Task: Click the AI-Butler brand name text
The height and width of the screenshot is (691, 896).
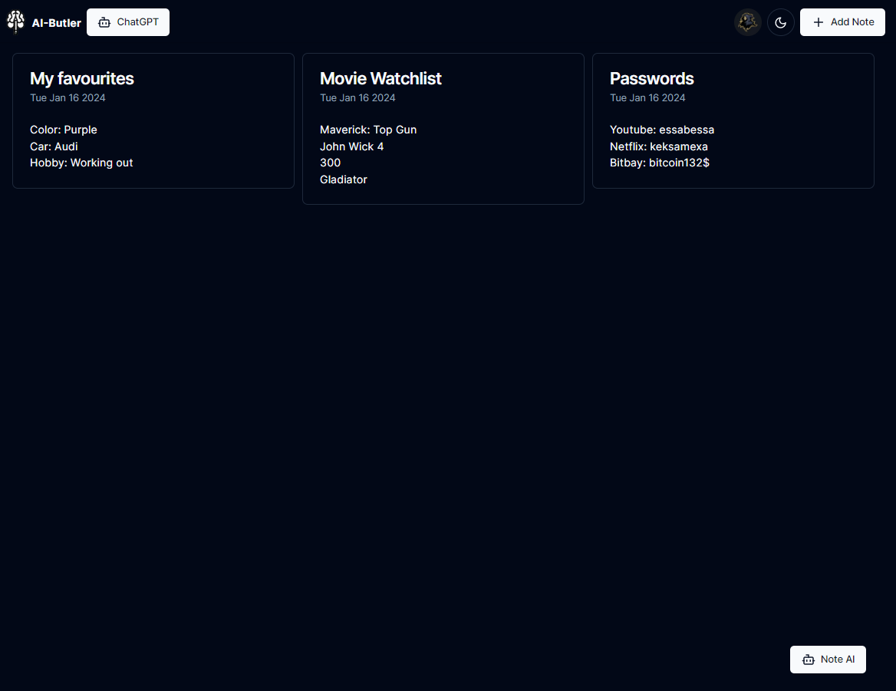Action: (x=57, y=23)
